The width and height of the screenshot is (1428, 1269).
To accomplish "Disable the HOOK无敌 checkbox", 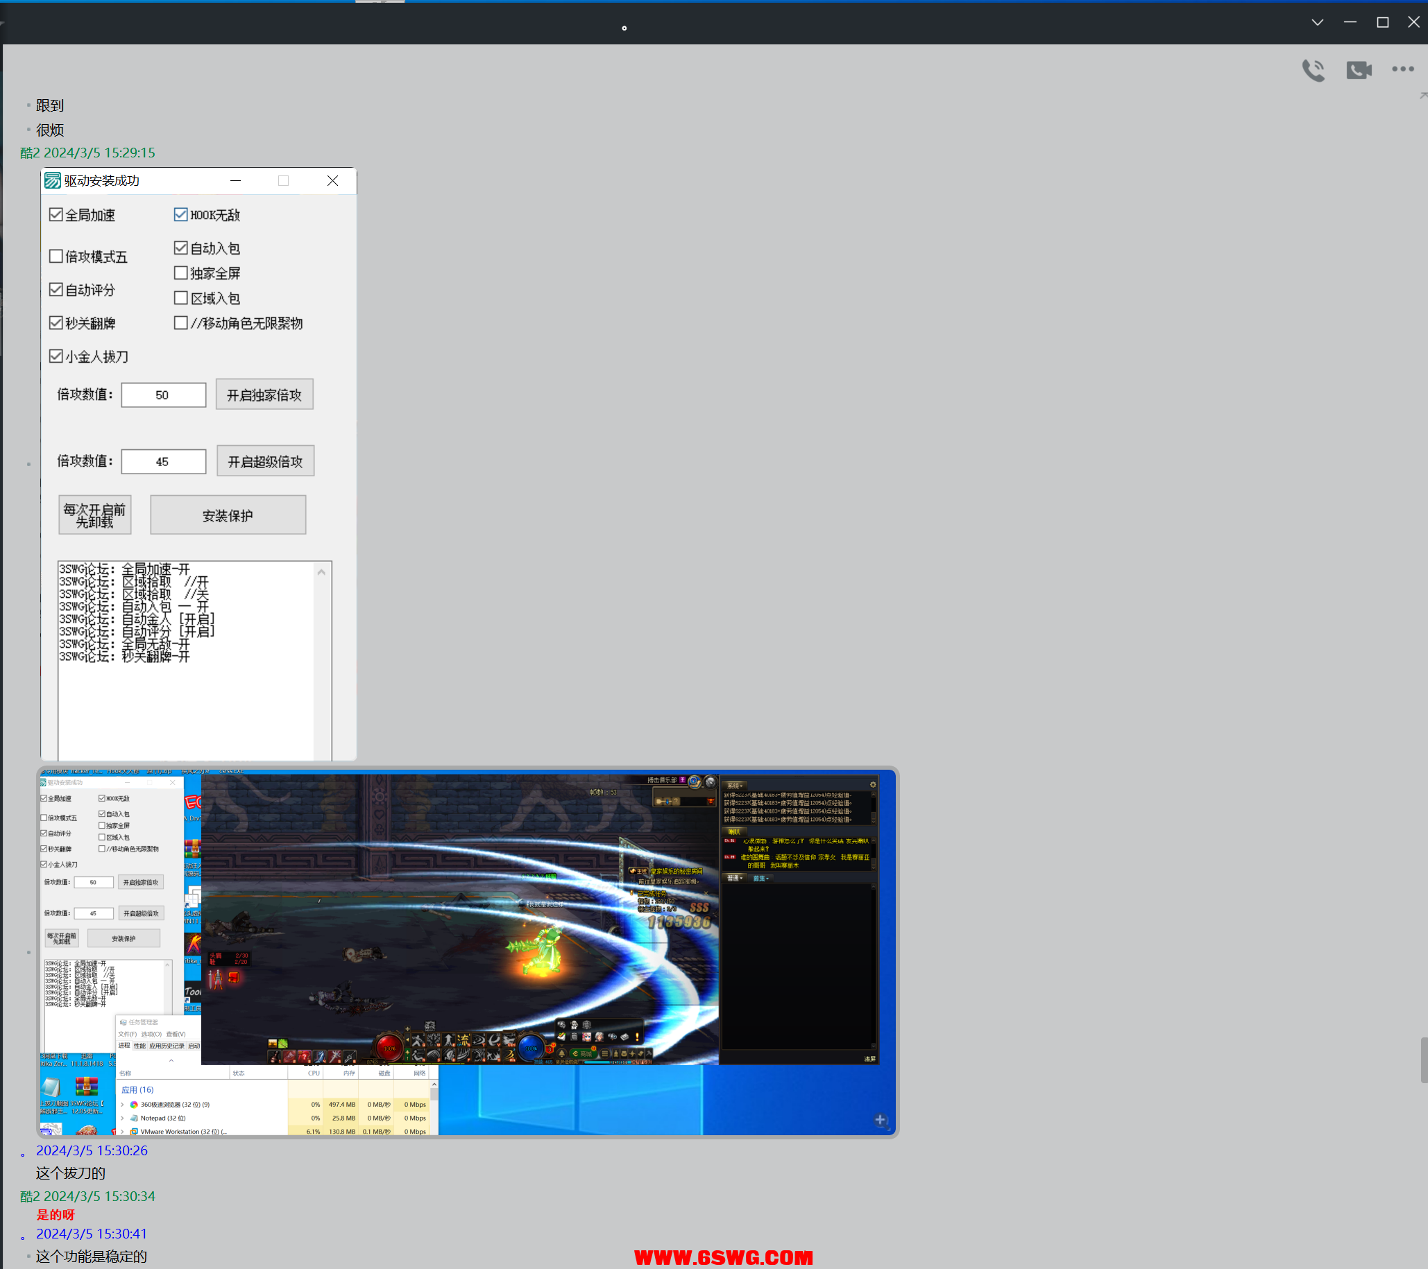I will (181, 215).
